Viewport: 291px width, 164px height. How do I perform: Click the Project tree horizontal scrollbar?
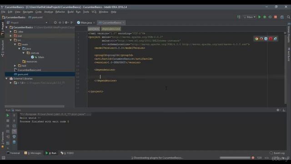tap(35, 107)
